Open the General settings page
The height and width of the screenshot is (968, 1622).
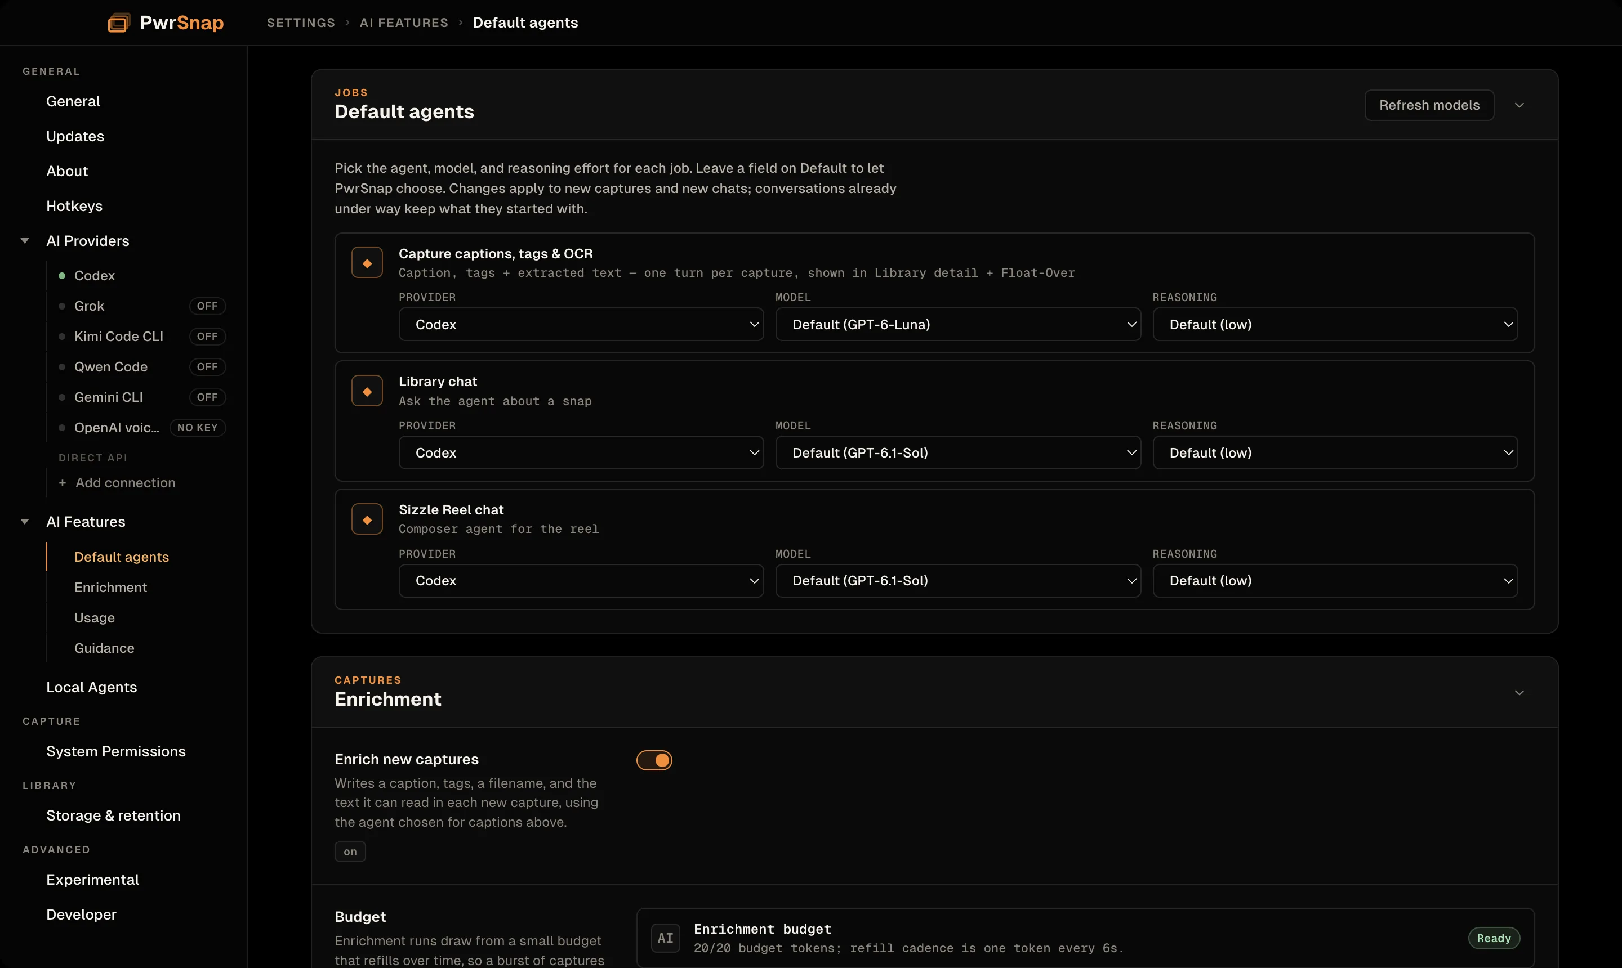73,101
